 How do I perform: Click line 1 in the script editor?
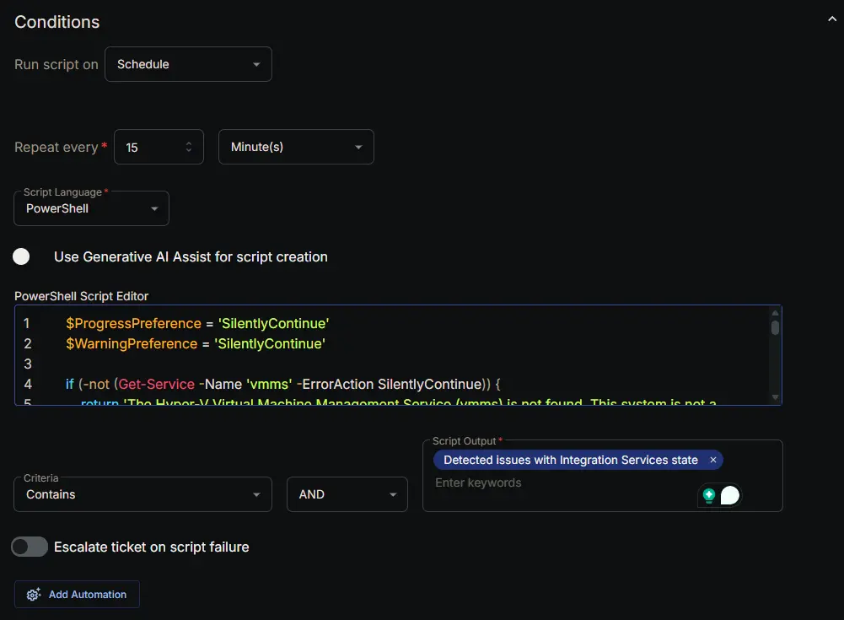pyautogui.click(x=197, y=324)
